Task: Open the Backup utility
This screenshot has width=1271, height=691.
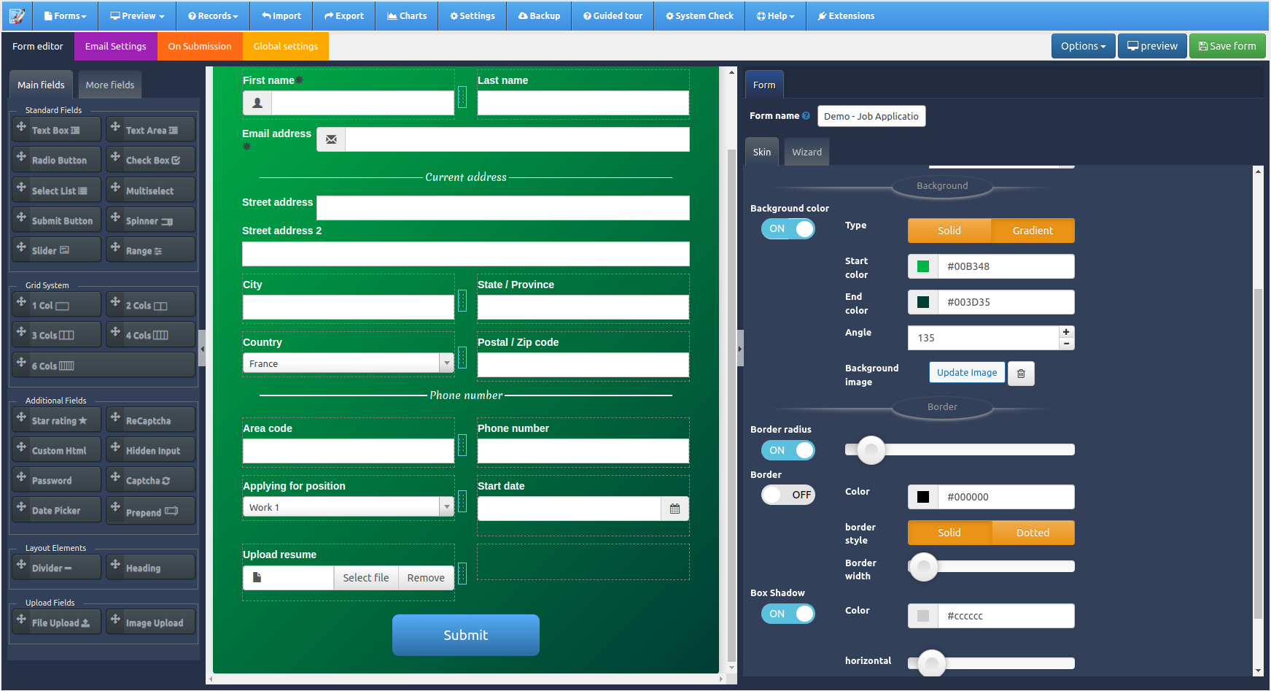Action: coord(539,15)
